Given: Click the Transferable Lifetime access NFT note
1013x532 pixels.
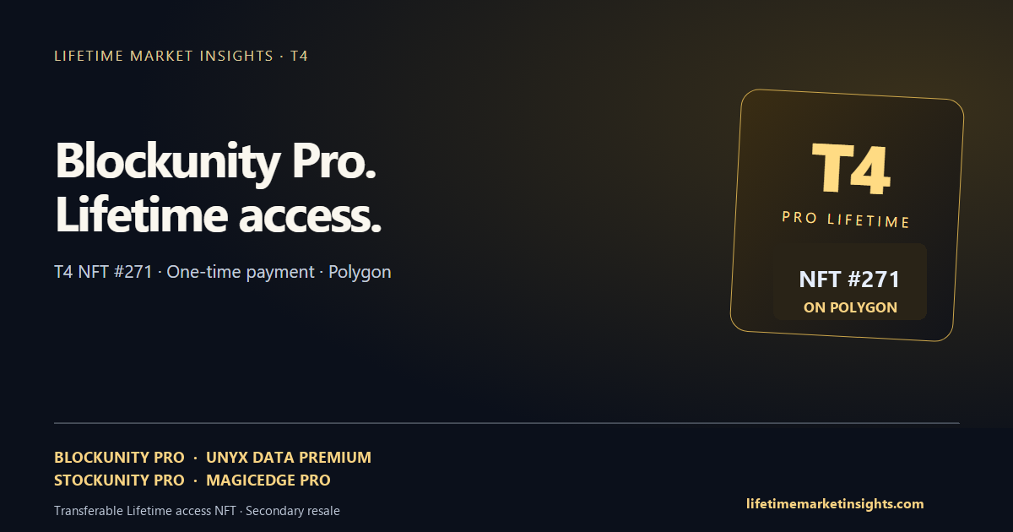Looking at the screenshot, I should (146, 511).
